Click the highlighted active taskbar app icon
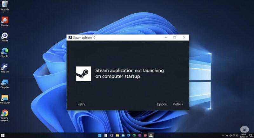 point(151,135)
